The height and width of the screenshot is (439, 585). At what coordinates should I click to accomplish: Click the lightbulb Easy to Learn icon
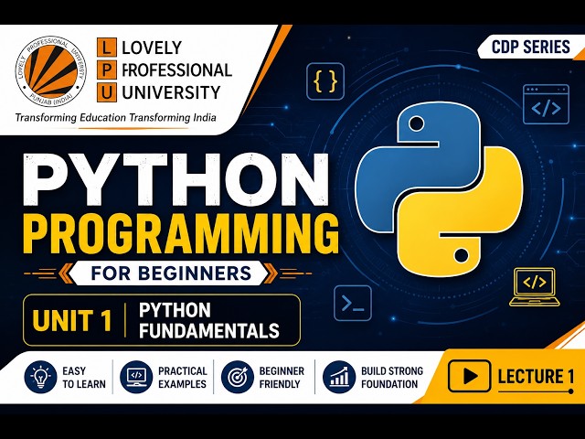coord(40,377)
